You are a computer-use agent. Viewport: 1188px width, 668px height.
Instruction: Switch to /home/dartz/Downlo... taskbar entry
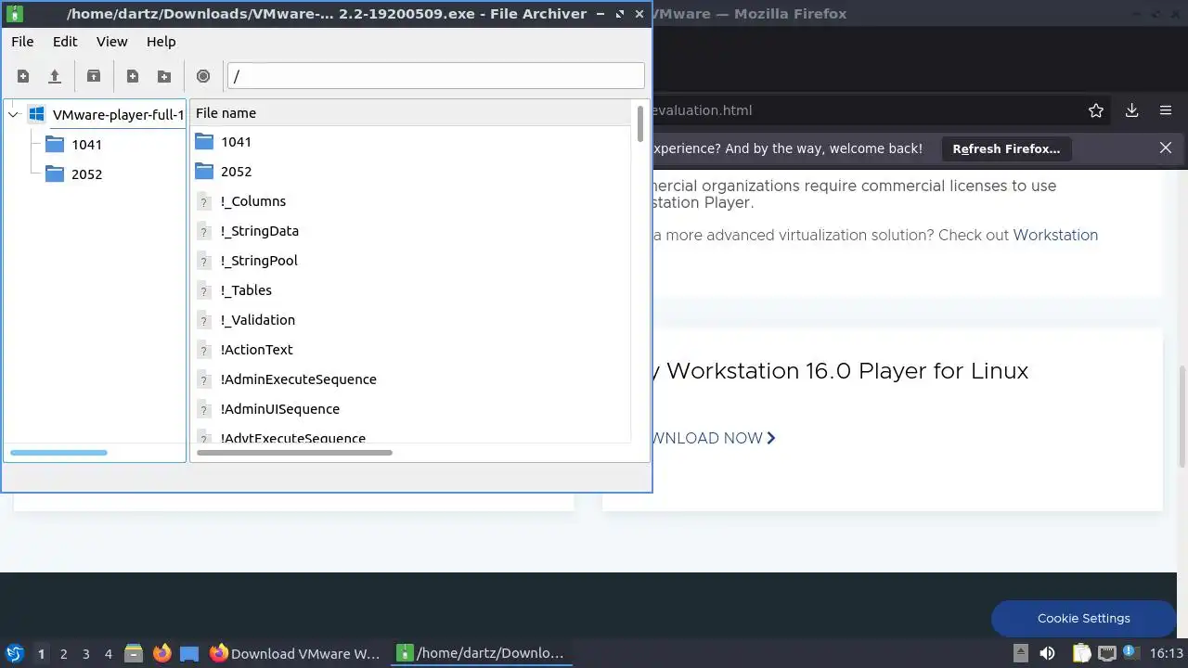[x=481, y=653]
